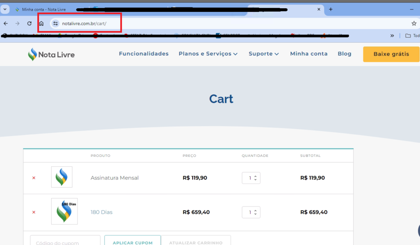Bookmark this page with the star icon
Screen dimensions: 420x245
click(414, 24)
